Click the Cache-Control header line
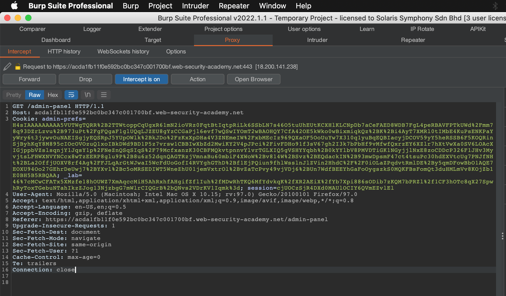Viewport: 506px width, 296px height. click(x=56, y=257)
